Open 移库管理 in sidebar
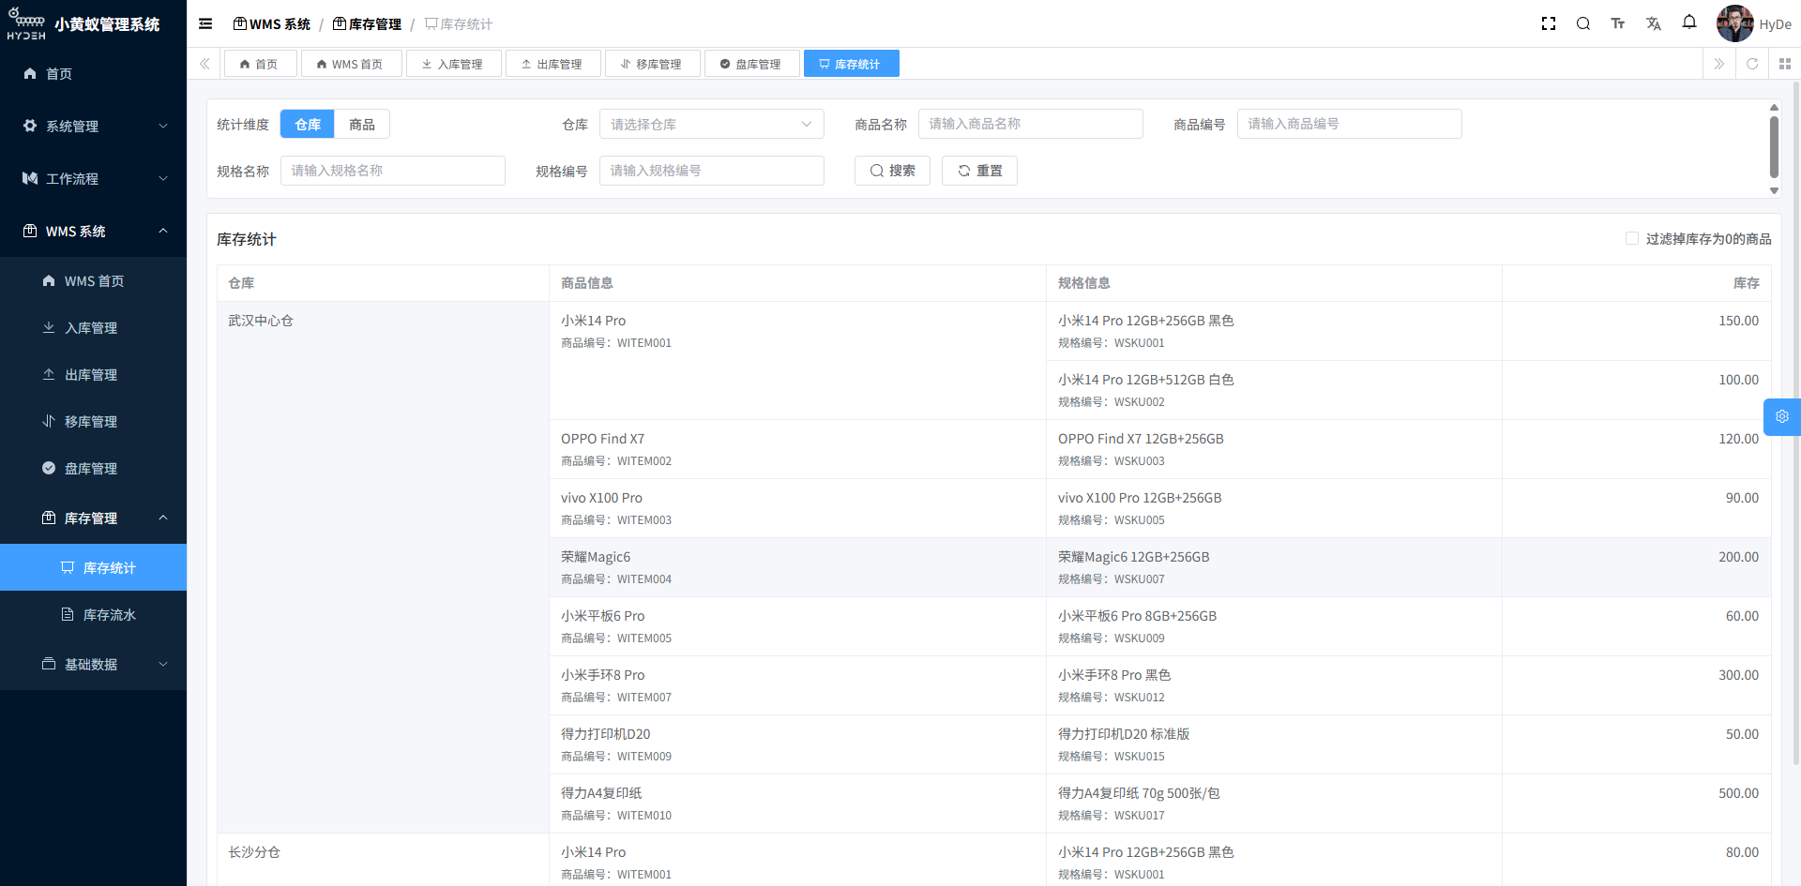Image resolution: width=1801 pixels, height=886 pixels. click(x=94, y=422)
